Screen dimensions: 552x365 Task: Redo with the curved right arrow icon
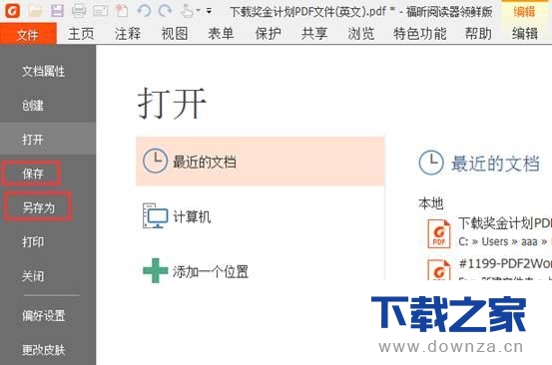point(165,11)
